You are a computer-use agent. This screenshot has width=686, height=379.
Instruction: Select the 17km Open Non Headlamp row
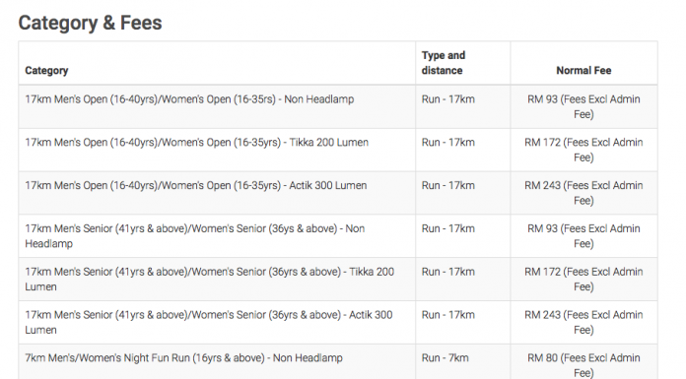point(338,106)
